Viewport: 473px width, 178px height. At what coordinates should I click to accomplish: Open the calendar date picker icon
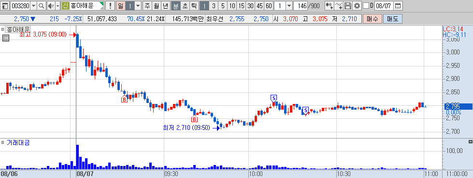398,6
